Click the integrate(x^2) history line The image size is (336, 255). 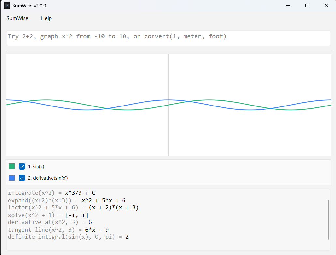tap(51, 193)
